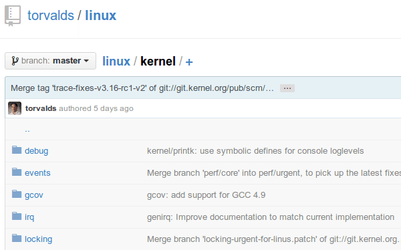The height and width of the screenshot is (250, 401).
Task: Click the current 'kernel' breadcrumb text
Action: [x=158, y=61]
